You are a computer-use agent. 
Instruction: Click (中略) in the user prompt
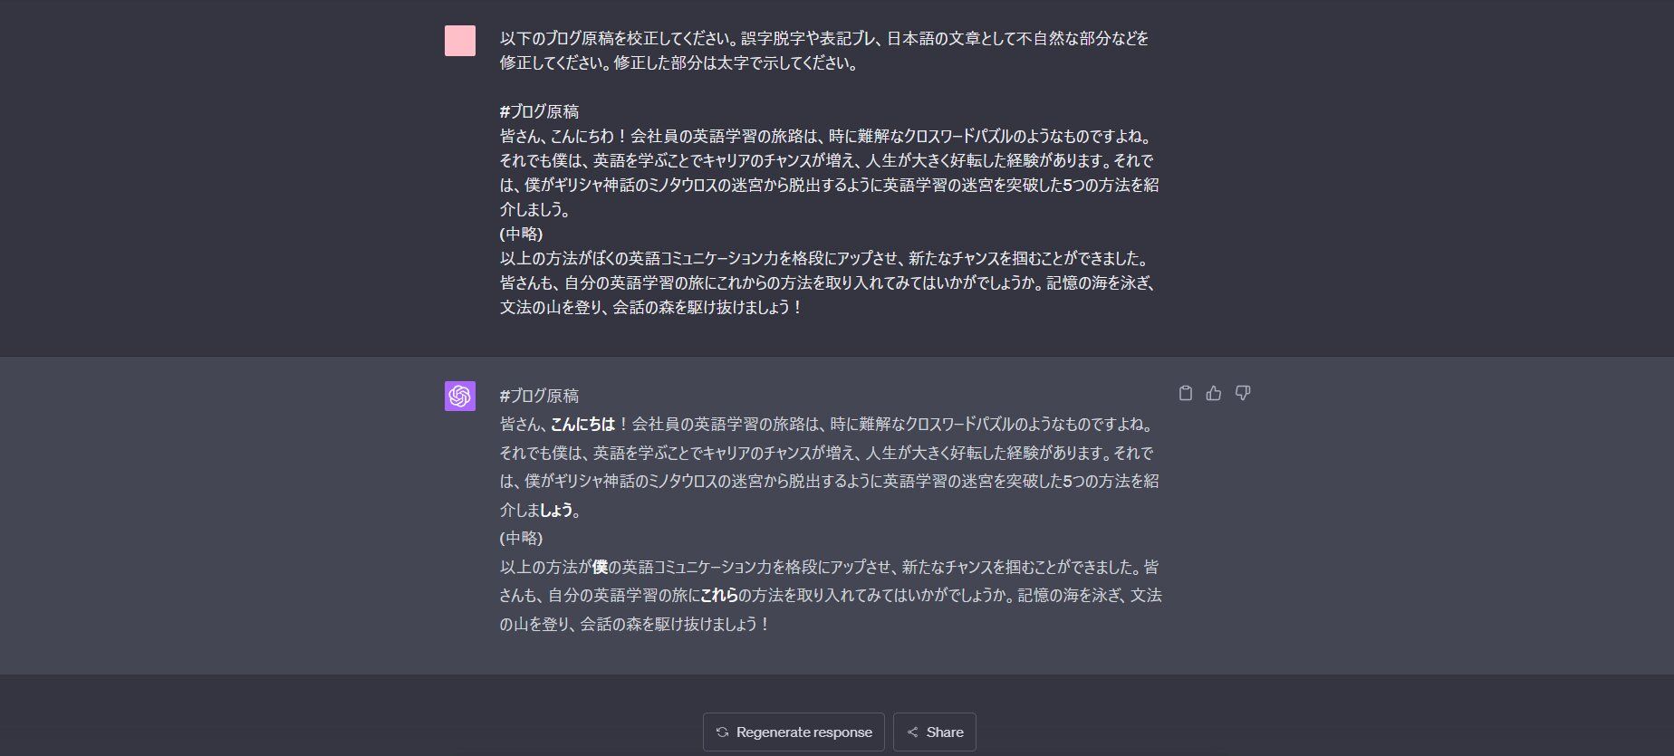coord(521,234)
